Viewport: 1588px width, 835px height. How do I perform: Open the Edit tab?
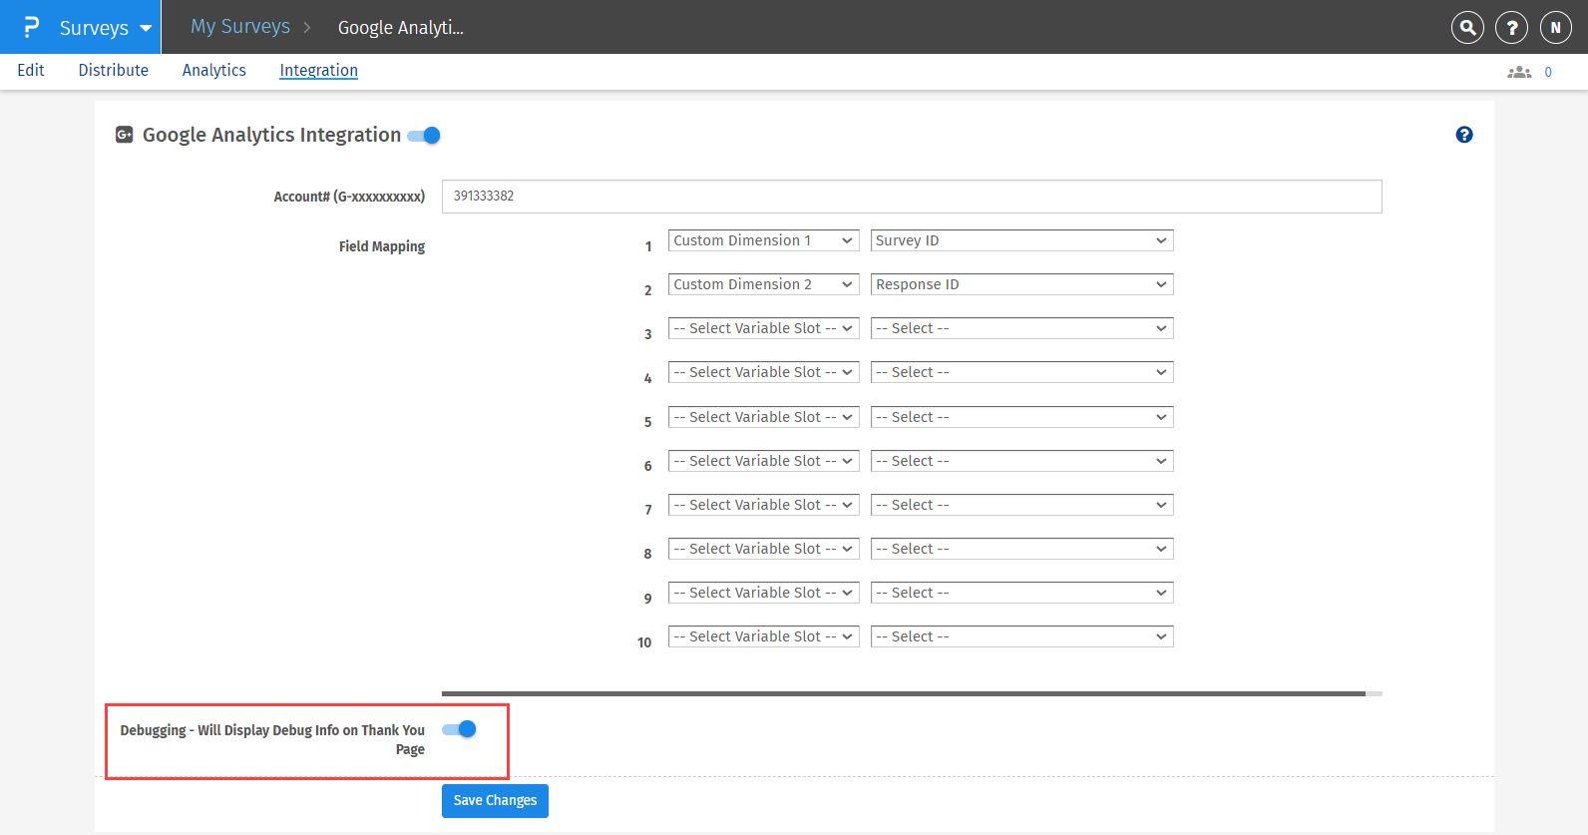pos(31,70)
